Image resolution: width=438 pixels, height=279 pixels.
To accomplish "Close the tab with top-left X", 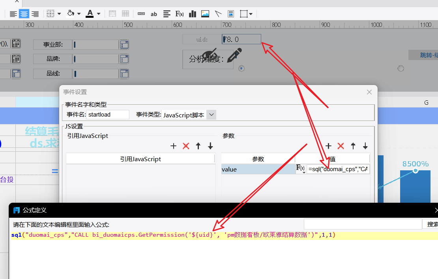I will pyautogui.click(x=17, y=2).
